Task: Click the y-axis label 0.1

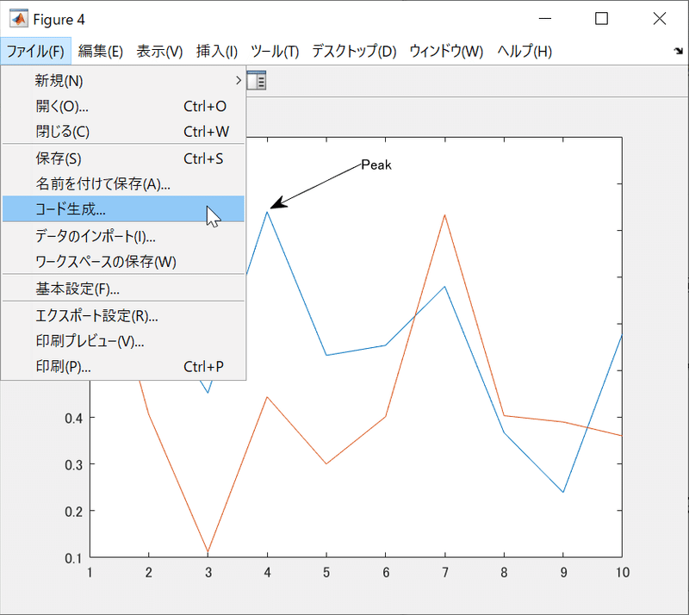Action: [x=73, y=559]
